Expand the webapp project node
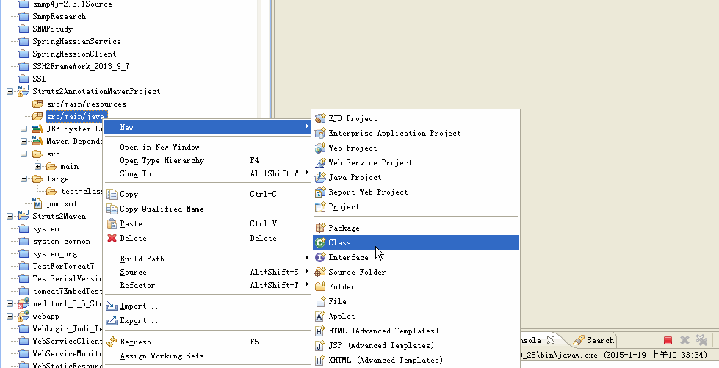The image size is (719, 368). [x=10, y=317]
